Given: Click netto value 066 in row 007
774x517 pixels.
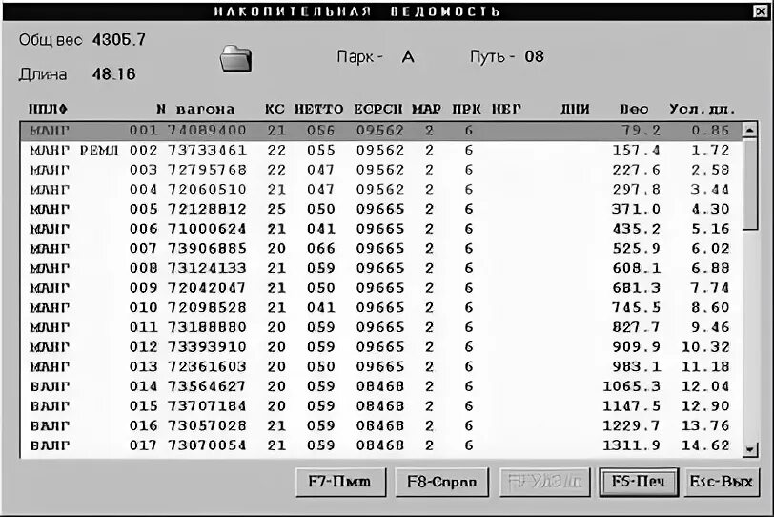Looking at the screenshot, I should tap(321, 248).
